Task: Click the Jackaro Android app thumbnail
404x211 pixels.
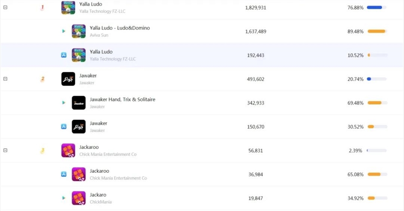Action: pyautogui.click(x=79, y=198)
